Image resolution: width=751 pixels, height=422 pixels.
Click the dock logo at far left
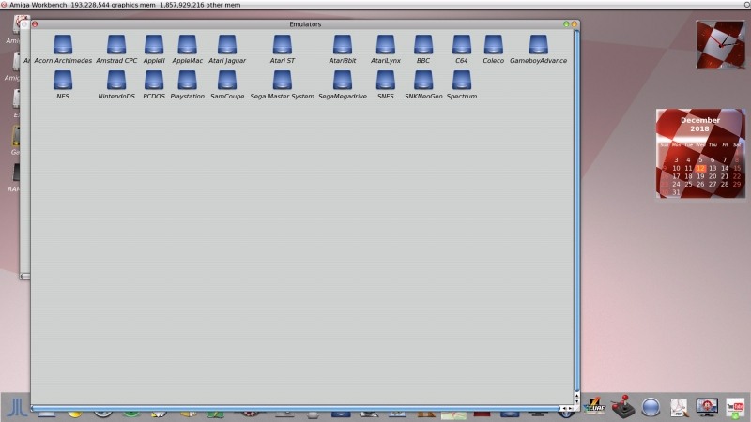click(x=16, y=407)
